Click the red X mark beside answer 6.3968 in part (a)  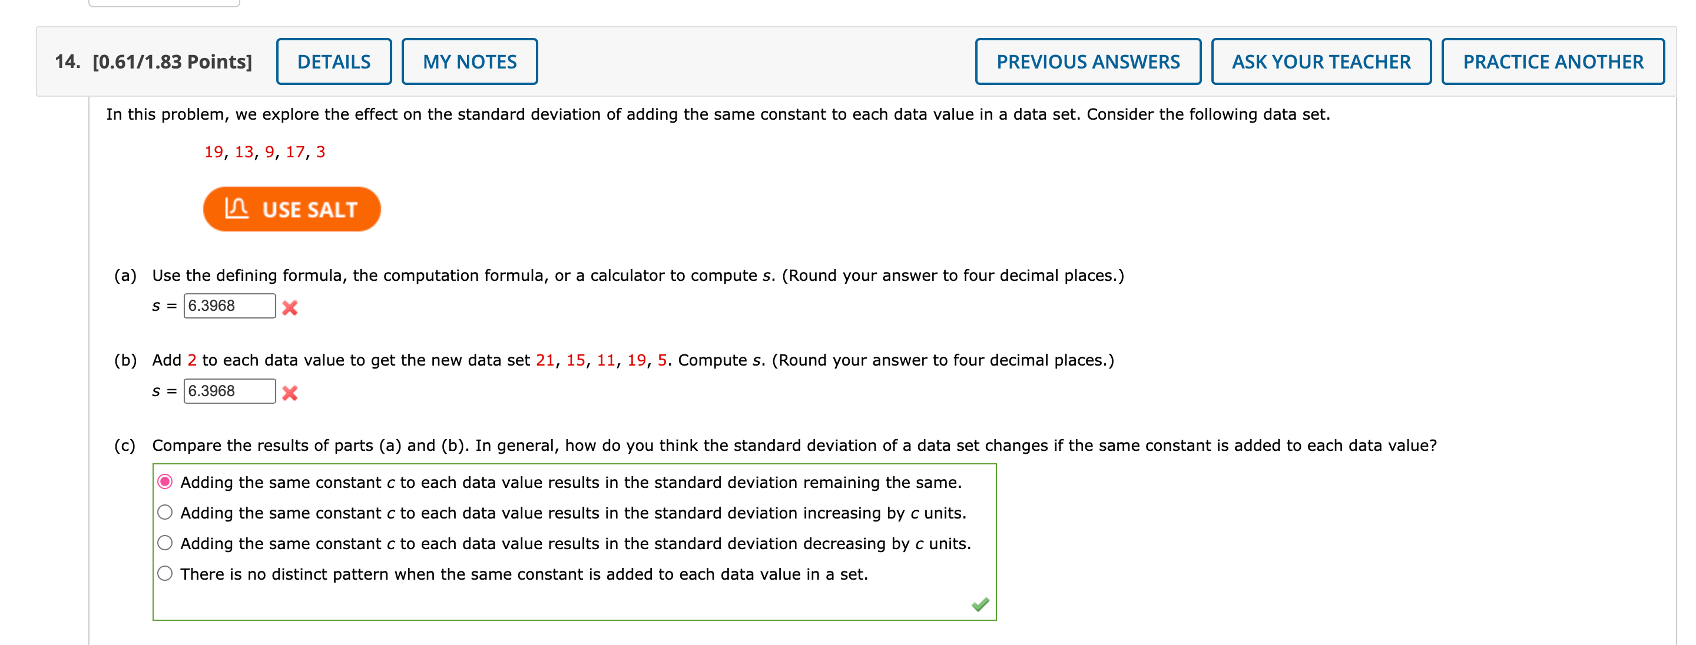coord(290,308)
